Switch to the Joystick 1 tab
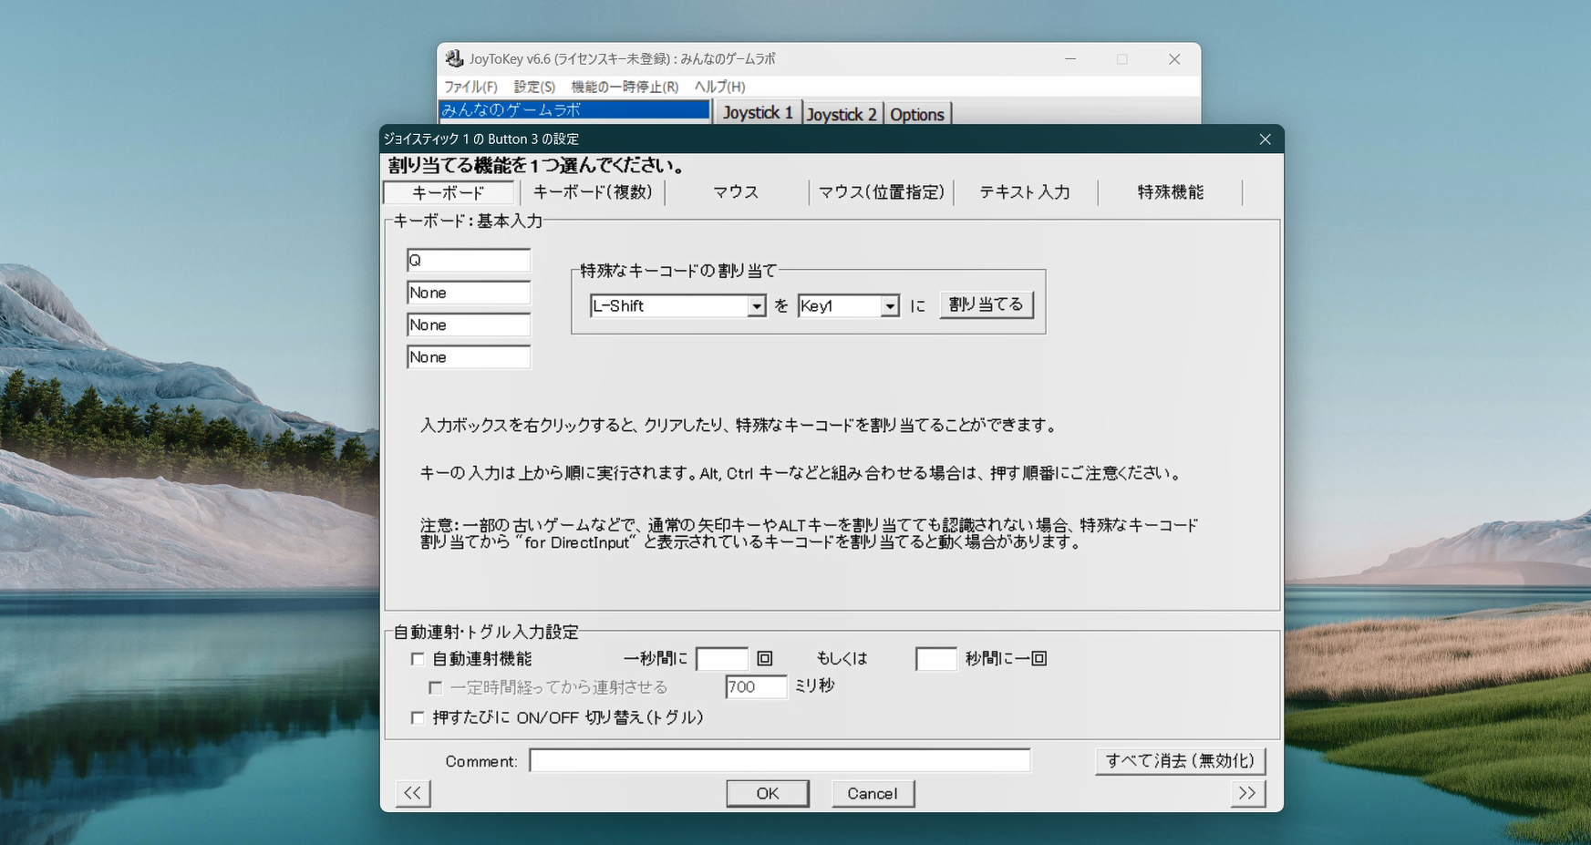Viewport: 1591px width, 845px height. pos(758,113)
